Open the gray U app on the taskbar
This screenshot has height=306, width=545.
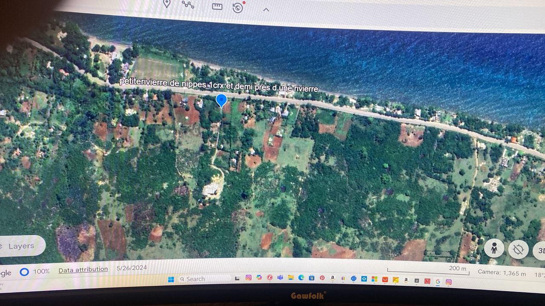point(417,281)
